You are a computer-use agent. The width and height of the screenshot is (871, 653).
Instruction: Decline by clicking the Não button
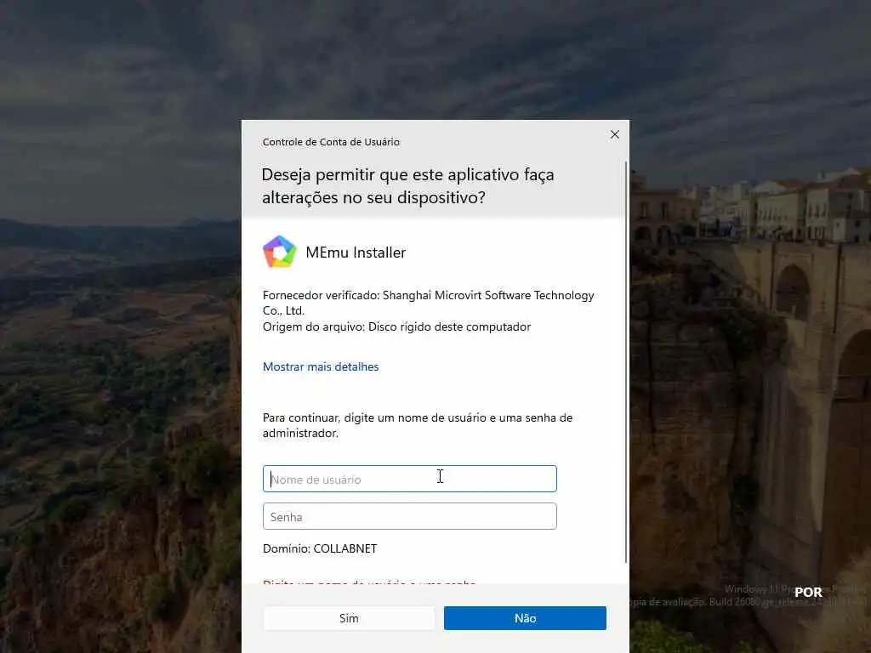click(x=525, y=618)
